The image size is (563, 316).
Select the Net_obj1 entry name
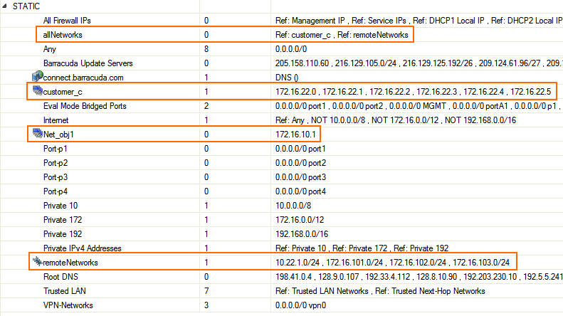point(58,135)
